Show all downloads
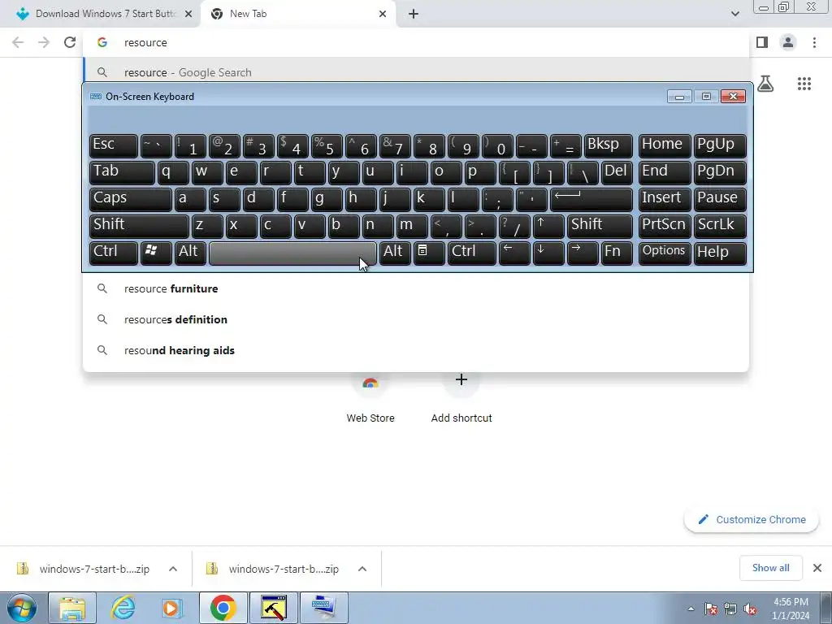This screenshot has width=832, height=624. click(770, 568)
